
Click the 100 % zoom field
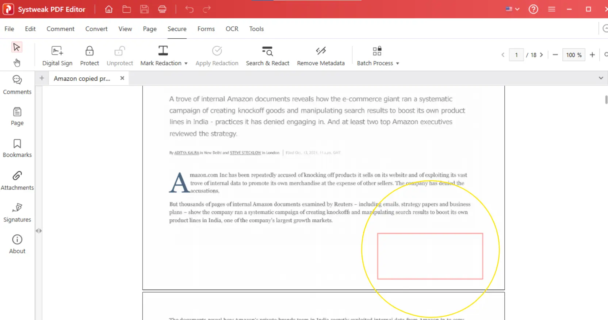click(574, 55)
